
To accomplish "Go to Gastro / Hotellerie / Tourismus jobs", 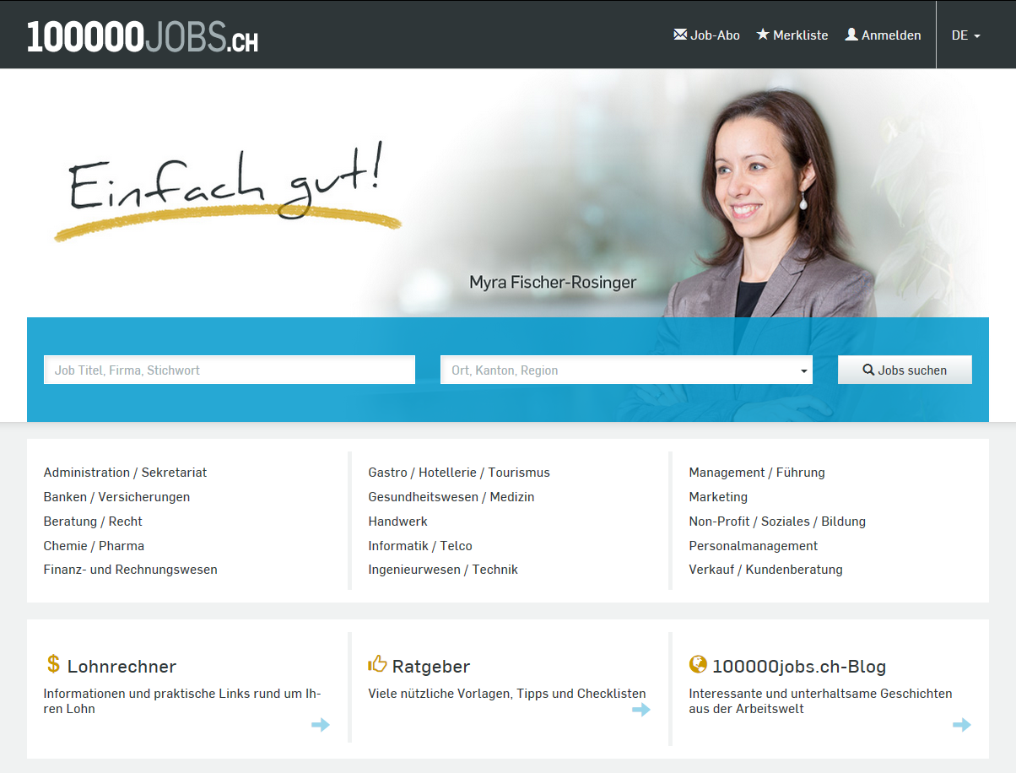I will (x=459, y=473).
